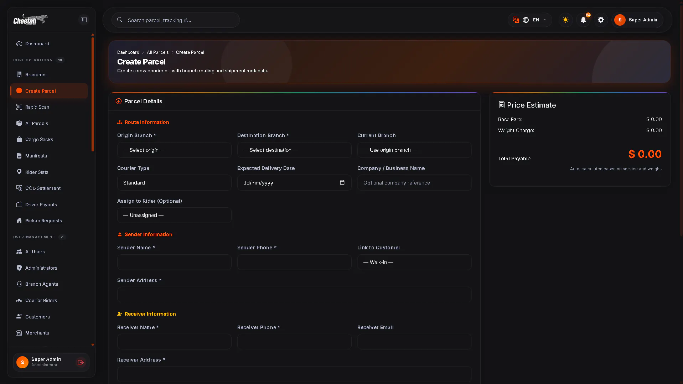
Task: Click the logout icon in the sidebar footer
Action: (x=81, y=362)
